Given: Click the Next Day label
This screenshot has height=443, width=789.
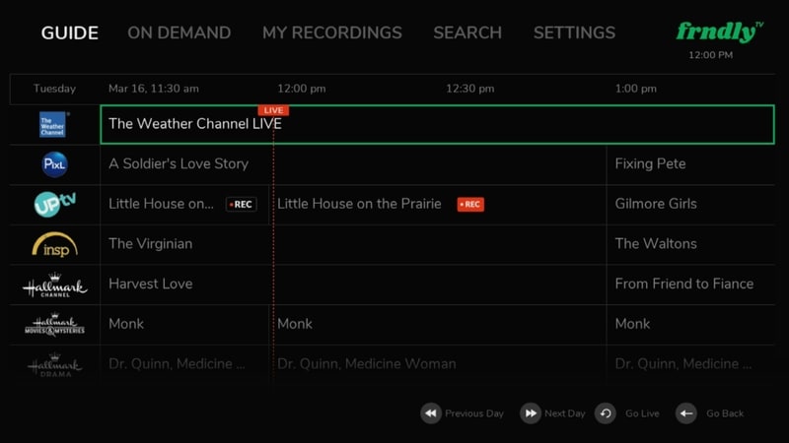Looking at the screenshot, I should pyautogui.click(x=564, y=413).
